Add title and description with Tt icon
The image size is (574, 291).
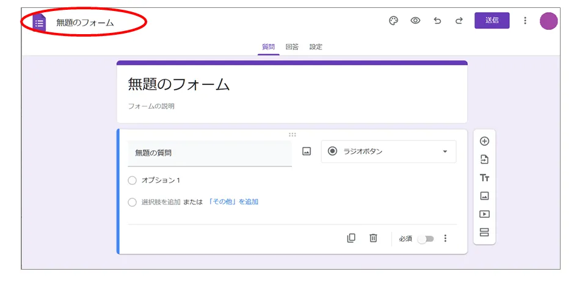click(484, 178)
